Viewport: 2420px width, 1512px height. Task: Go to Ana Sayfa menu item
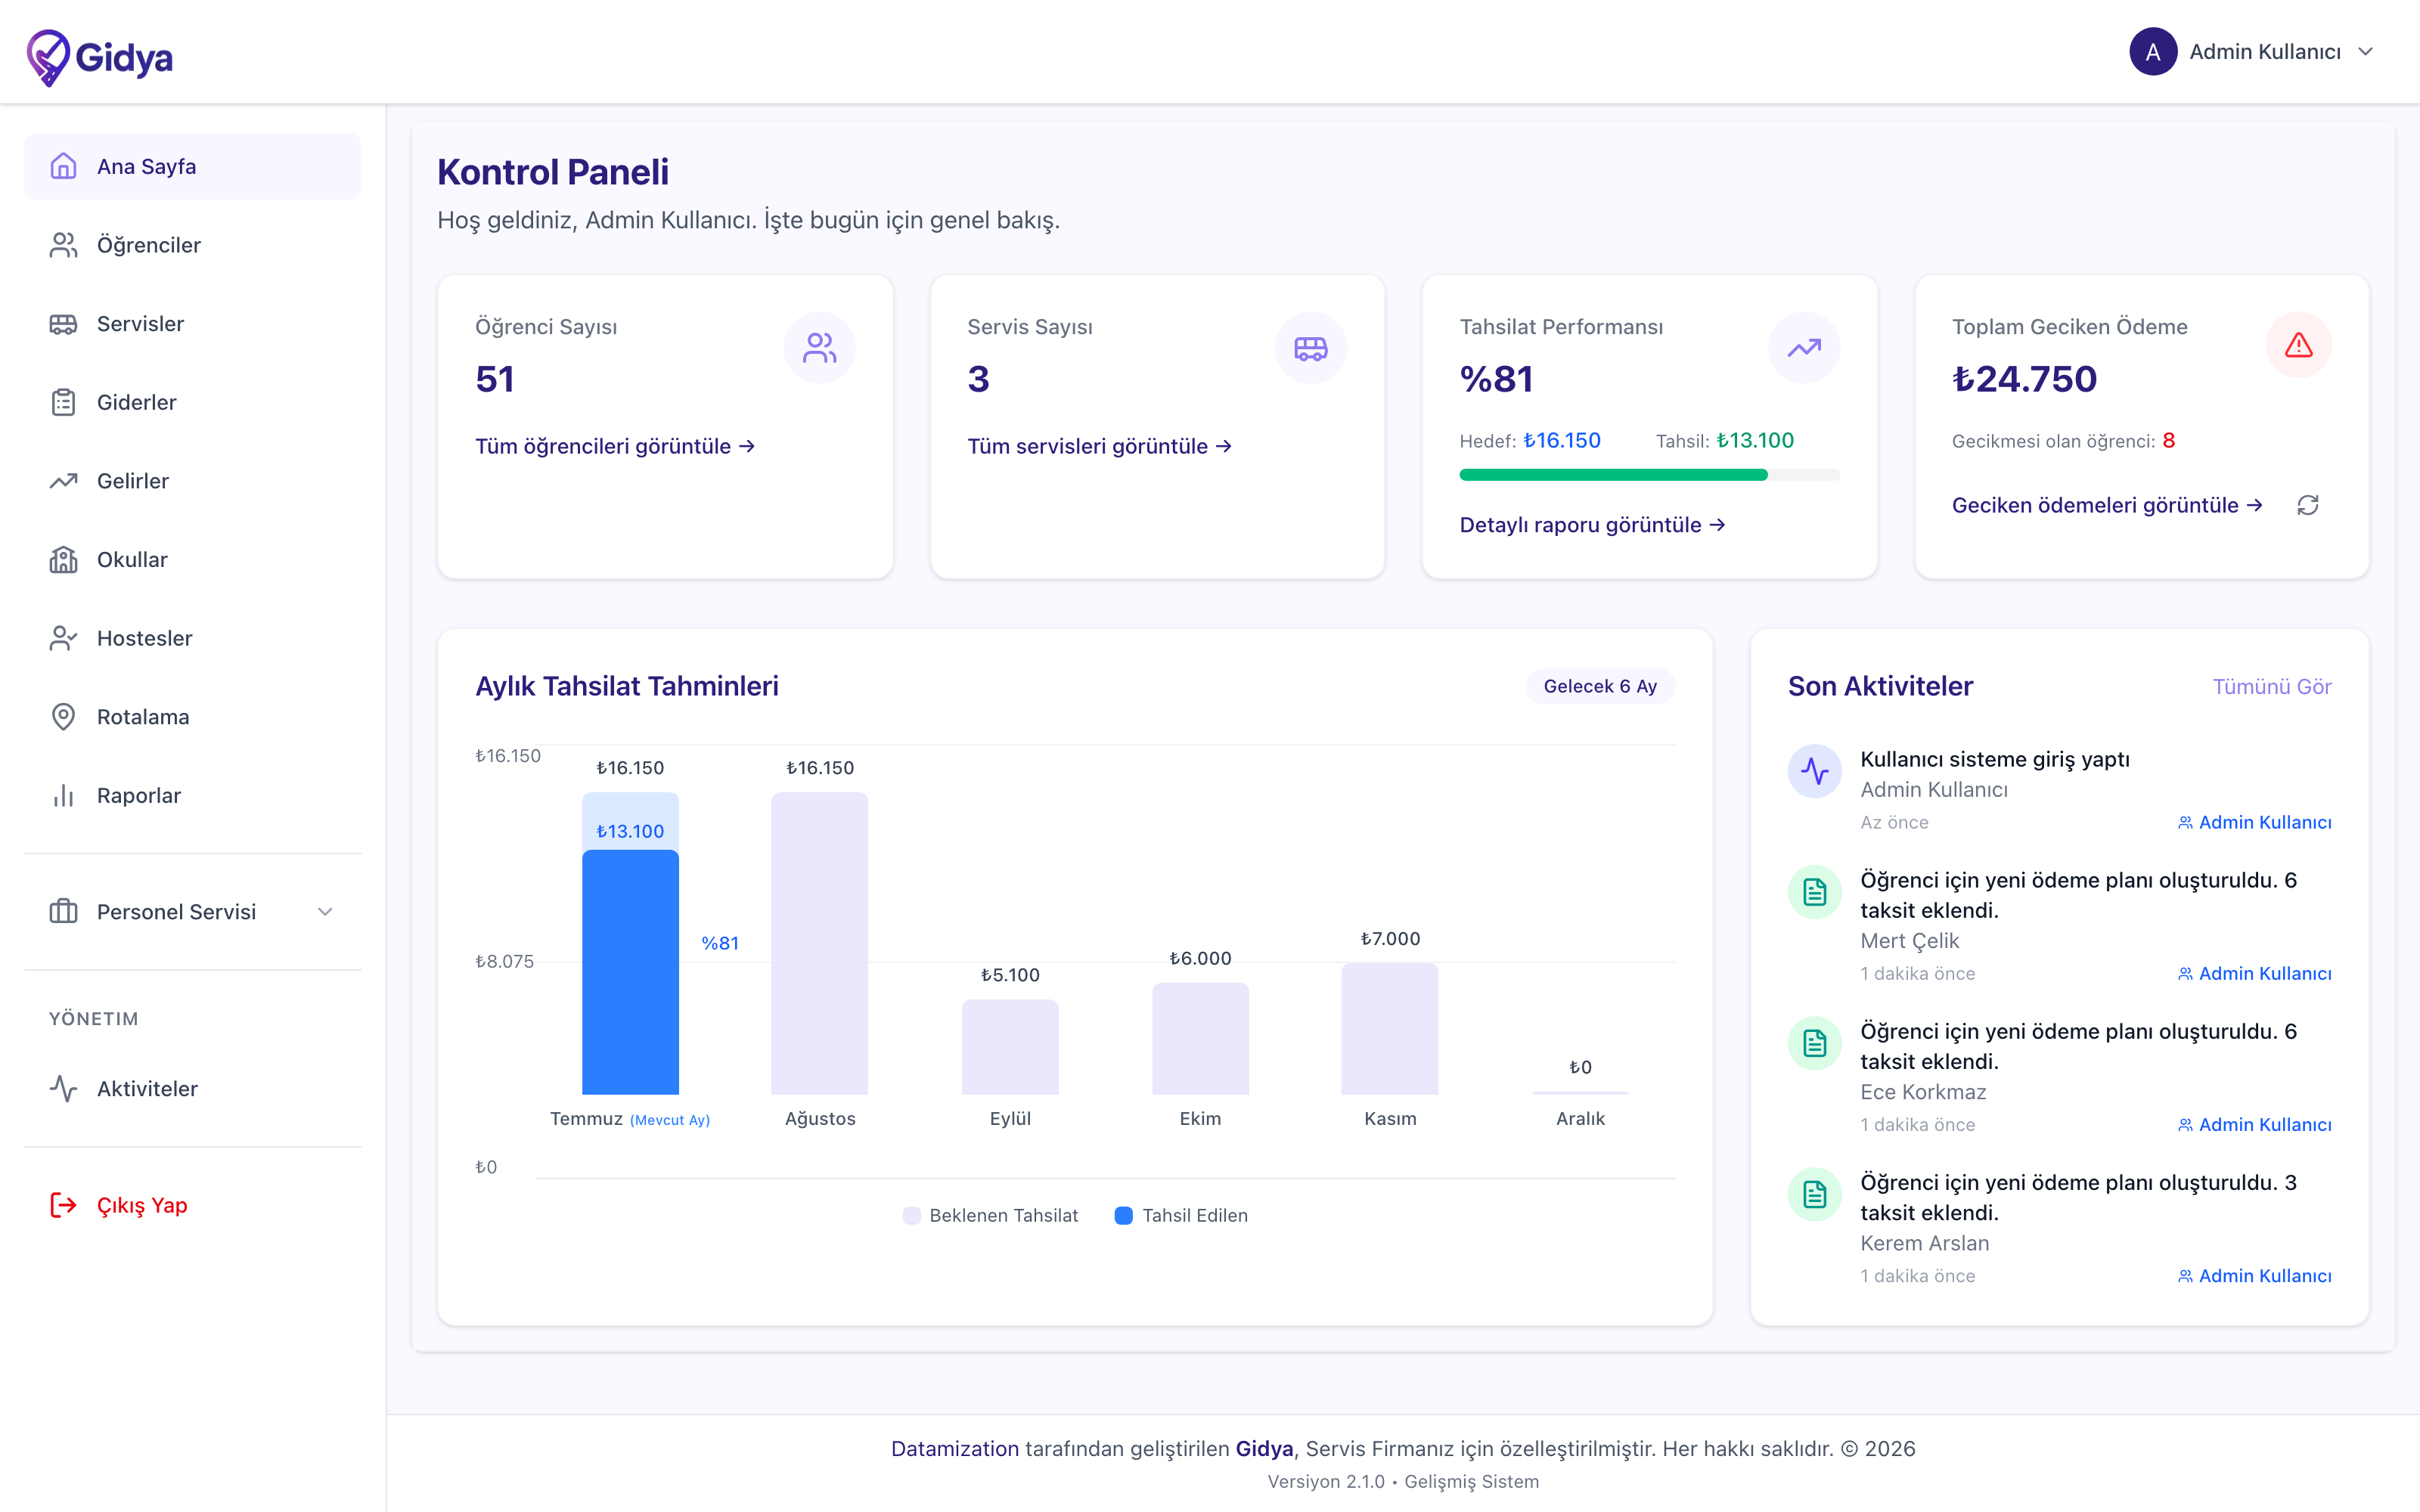[192, 166]
